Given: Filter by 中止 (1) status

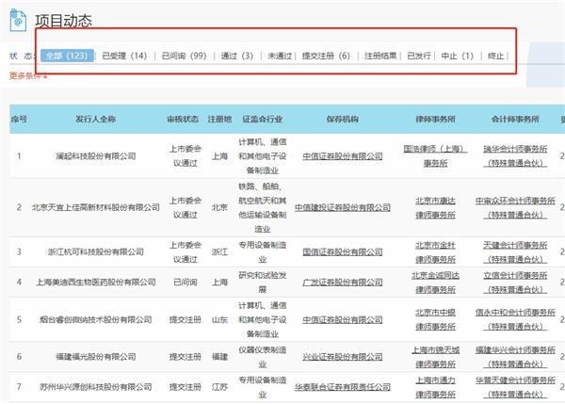Looking at the screenshot, I should (x=458, y=56).
